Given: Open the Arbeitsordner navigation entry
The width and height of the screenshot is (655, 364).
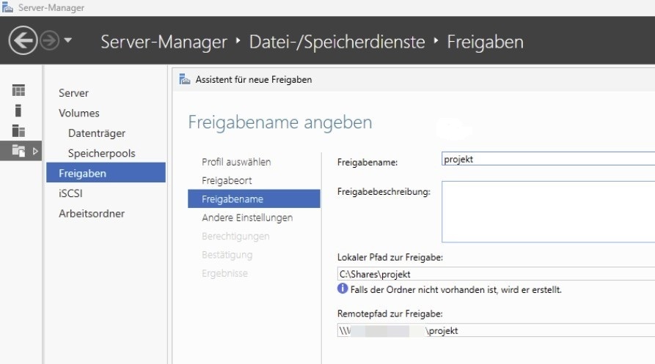Looking at the screenshot, I should pos(92,214).
